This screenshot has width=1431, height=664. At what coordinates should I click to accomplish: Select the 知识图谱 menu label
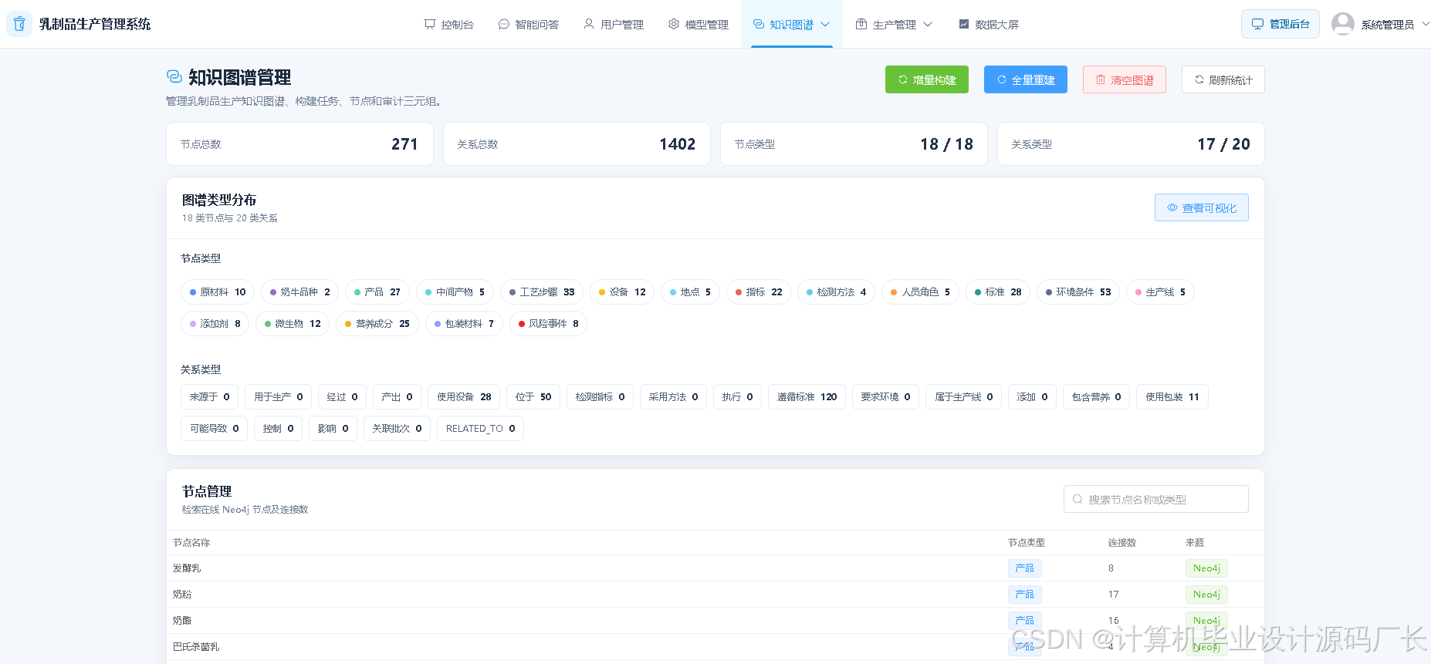click(x=791, y=25)
